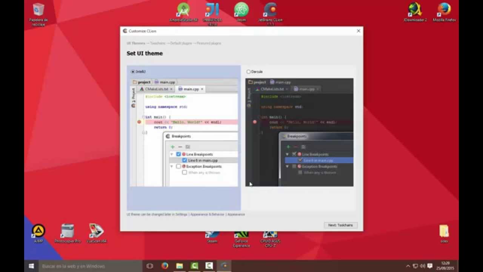Select the odex folder on desktop
Screen dimensions: 483x272
click(444, 233)
